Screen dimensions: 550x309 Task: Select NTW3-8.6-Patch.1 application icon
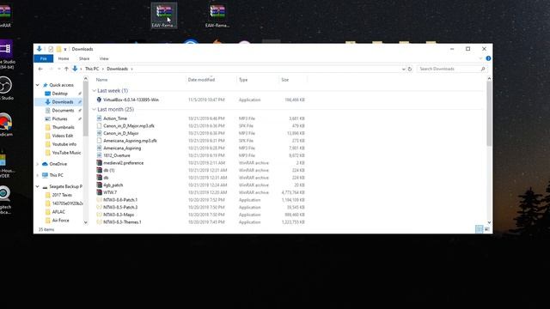tap(100, 200)
